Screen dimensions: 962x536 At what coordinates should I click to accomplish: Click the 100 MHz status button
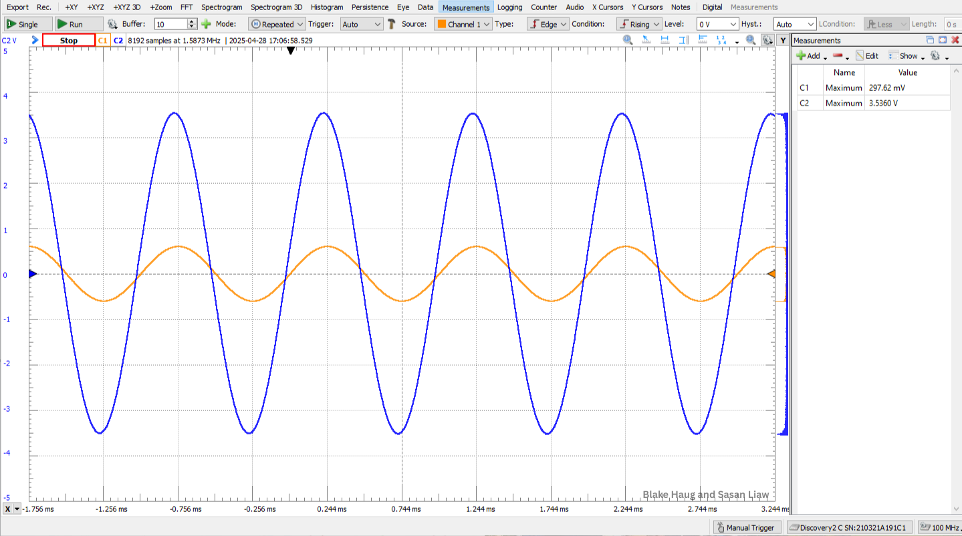pos(940,527)
